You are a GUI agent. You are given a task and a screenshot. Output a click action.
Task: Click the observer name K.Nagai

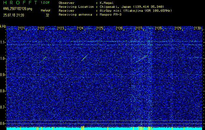click(x=106, y=3)
